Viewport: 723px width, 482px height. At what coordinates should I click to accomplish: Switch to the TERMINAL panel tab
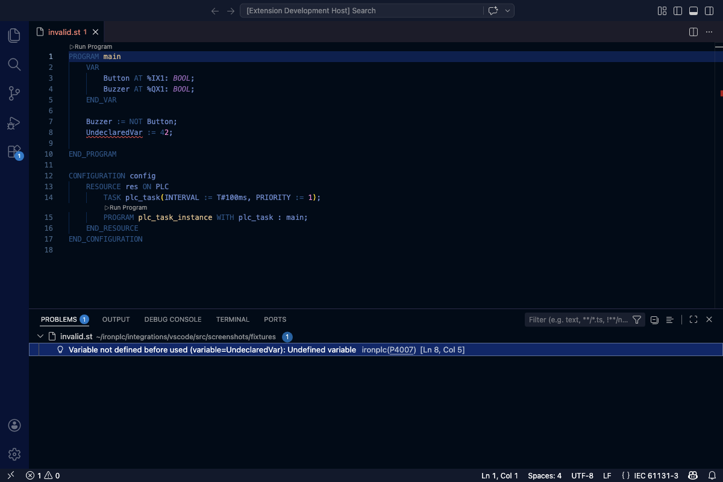(x=233, y=319)
